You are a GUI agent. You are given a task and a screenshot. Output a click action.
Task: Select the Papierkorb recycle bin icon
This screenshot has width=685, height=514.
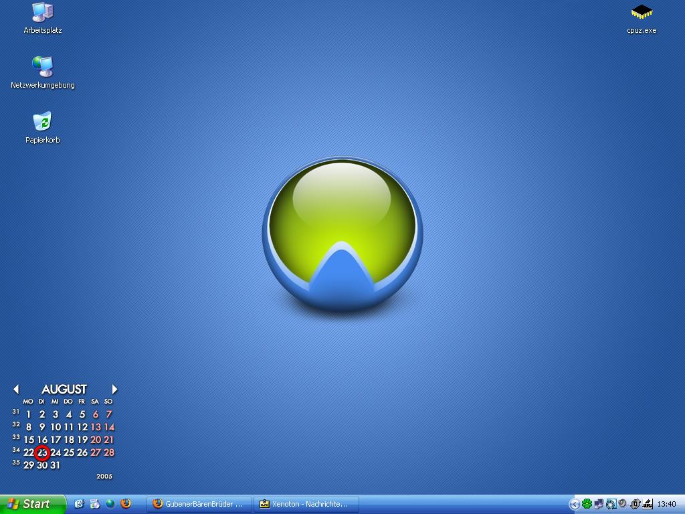pyautogui.click(x=42, y=128)
